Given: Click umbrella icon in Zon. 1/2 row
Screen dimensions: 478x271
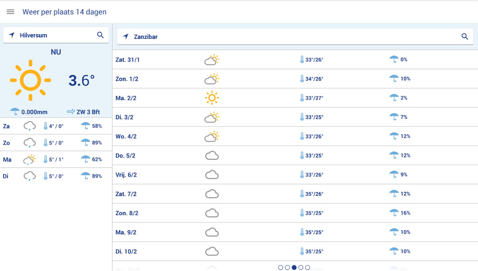Looking at the screenshot, I should coord(394,79).
